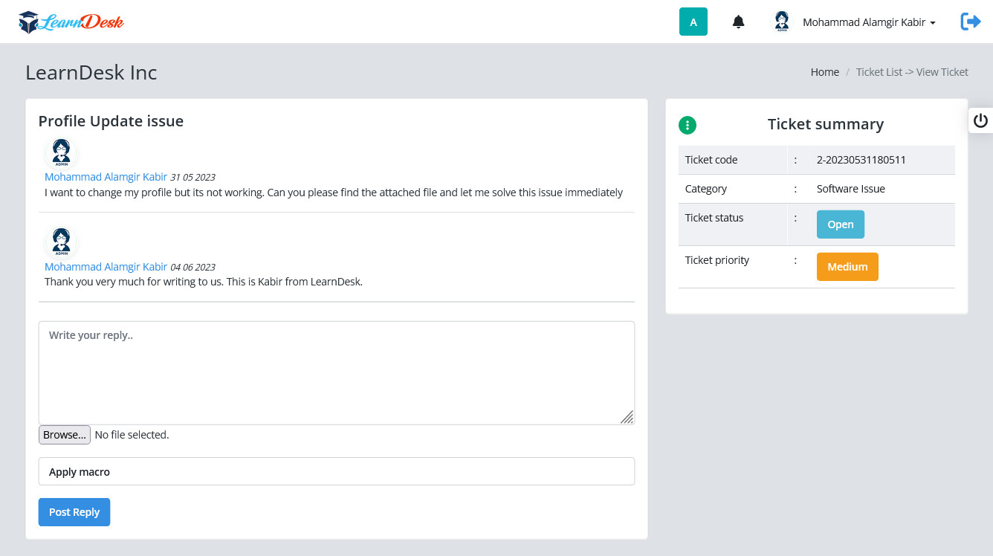The image size is (993, 556).
Task: Click the reply box resize handle
Action: pyautogui.click(x=627, y=417)
